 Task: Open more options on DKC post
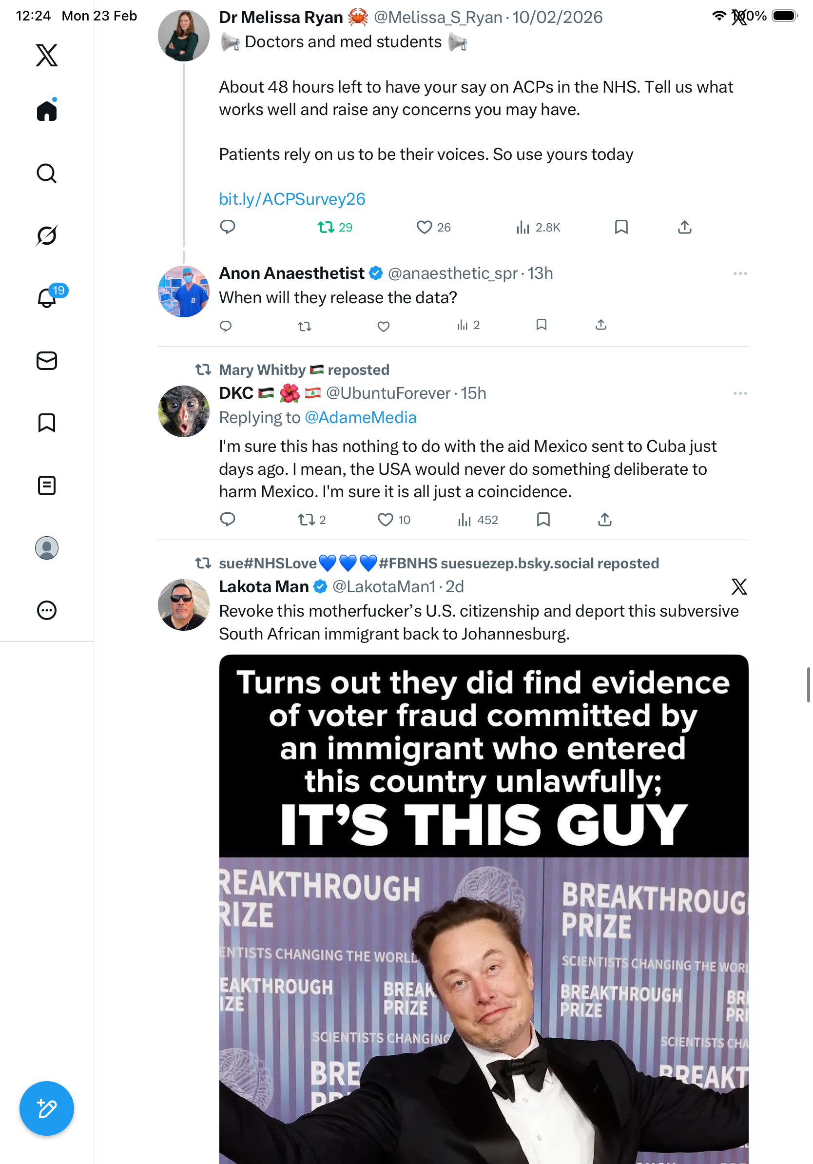[739, 393]
